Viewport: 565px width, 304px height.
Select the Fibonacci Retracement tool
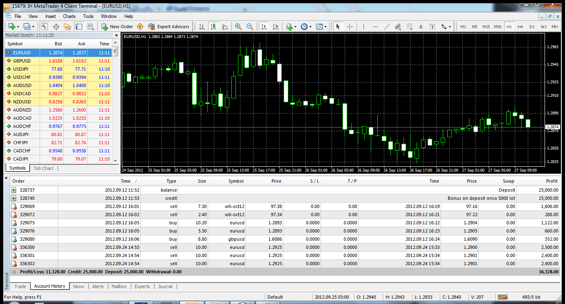pyautogui.click(x=409, y=27)
